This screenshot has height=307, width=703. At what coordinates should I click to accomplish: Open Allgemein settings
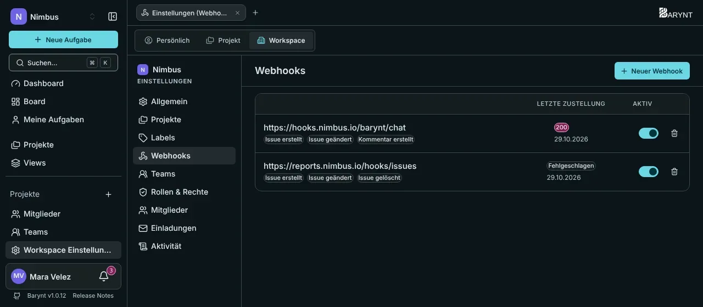point(184,101)
